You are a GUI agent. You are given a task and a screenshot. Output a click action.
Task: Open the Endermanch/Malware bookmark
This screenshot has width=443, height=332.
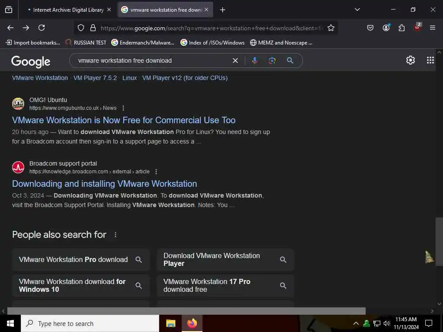143,43
